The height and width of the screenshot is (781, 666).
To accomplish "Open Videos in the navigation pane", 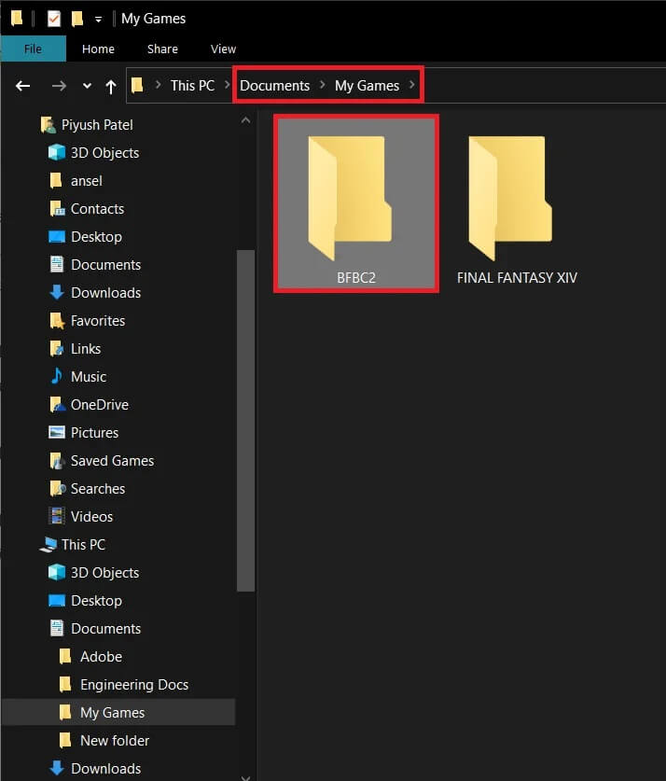I will pyautogui.click(x=91, y=517).
